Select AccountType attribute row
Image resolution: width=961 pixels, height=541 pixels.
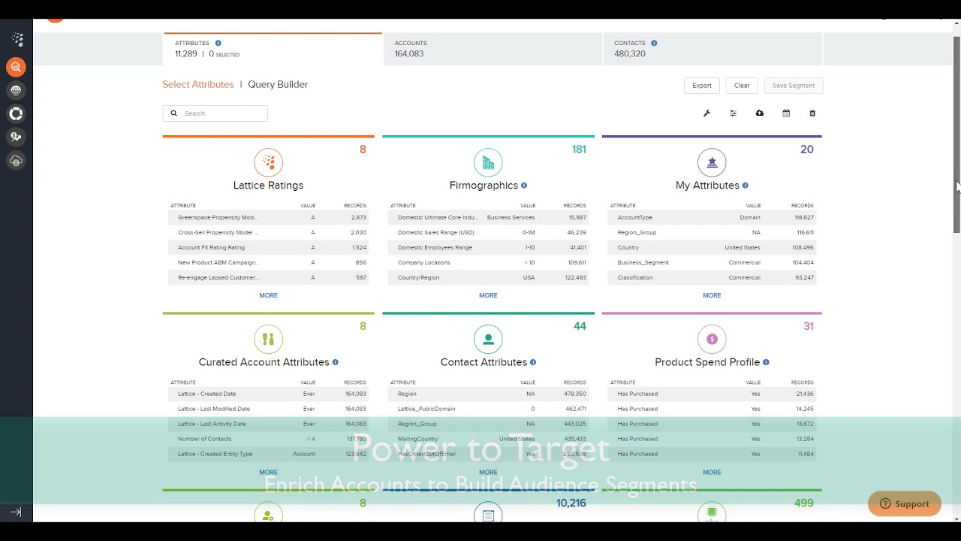pyautogui.click(x=712, y=217)
